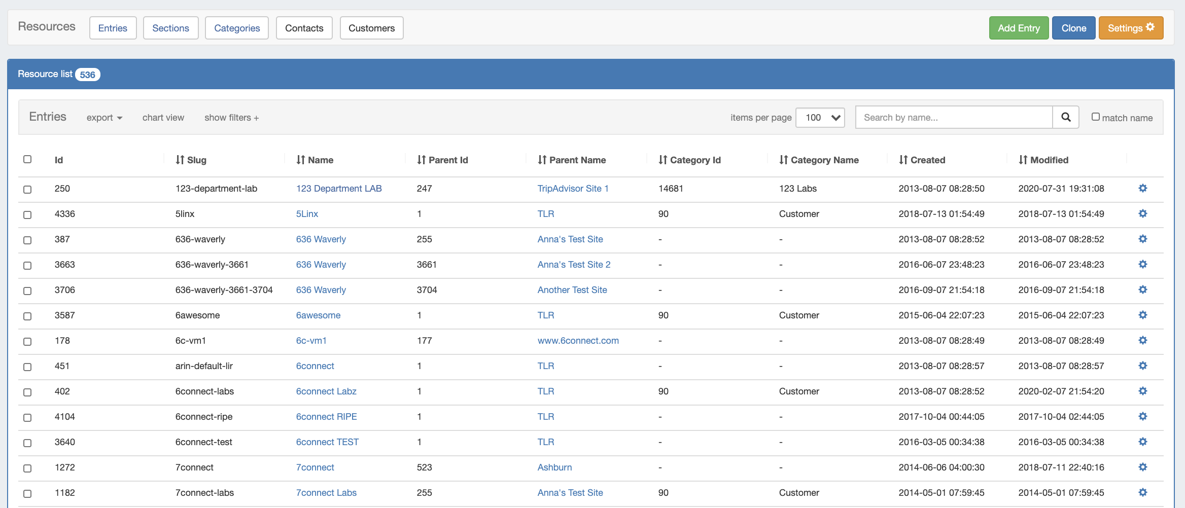The width and height of the screenshot is (1185, 508).
Task: Click the Search by name field
Action: pos(954,118)
